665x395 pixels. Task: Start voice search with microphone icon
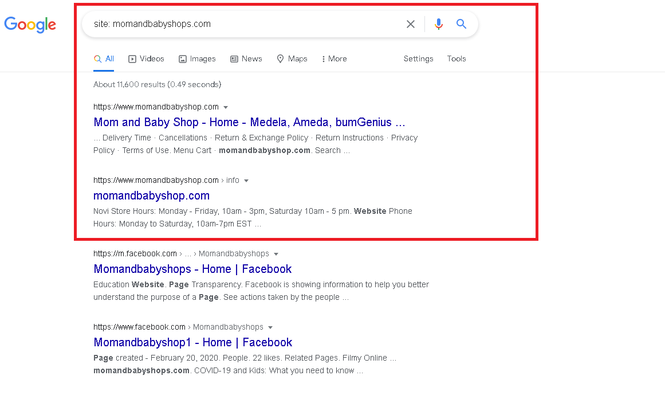(x=439, y=24)
